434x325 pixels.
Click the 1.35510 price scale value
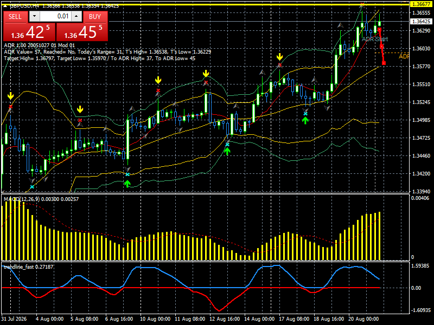pyautogui.click(x=421, y=84)
